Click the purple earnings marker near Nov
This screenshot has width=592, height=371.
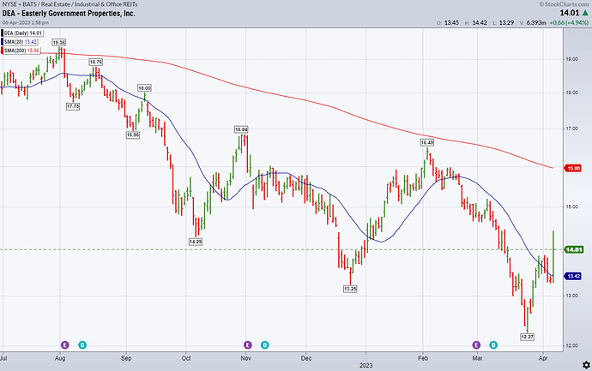coord(248,344)
